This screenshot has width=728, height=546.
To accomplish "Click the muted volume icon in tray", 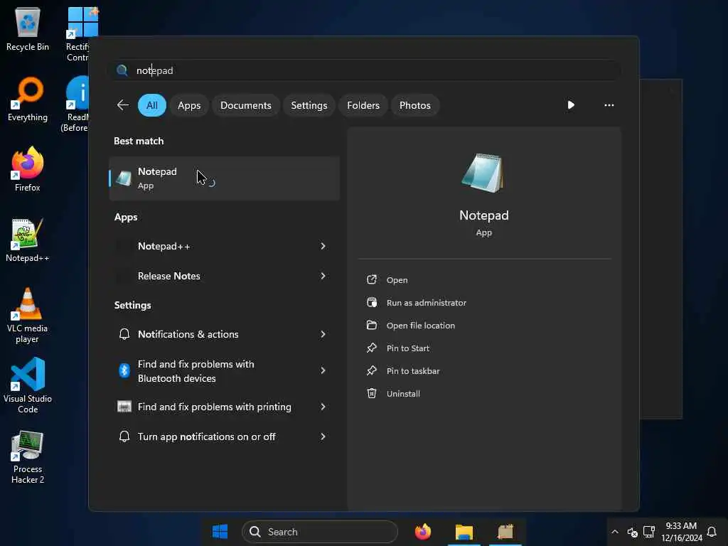I will [x=632, y=532].
